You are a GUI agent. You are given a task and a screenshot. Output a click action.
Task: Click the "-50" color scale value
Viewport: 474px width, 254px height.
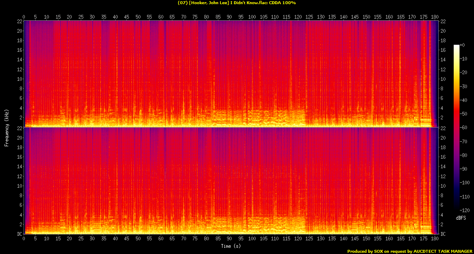coord(463,114)
